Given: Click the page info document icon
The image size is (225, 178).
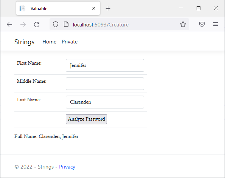Looking at the screenshot, I should 66,25.
